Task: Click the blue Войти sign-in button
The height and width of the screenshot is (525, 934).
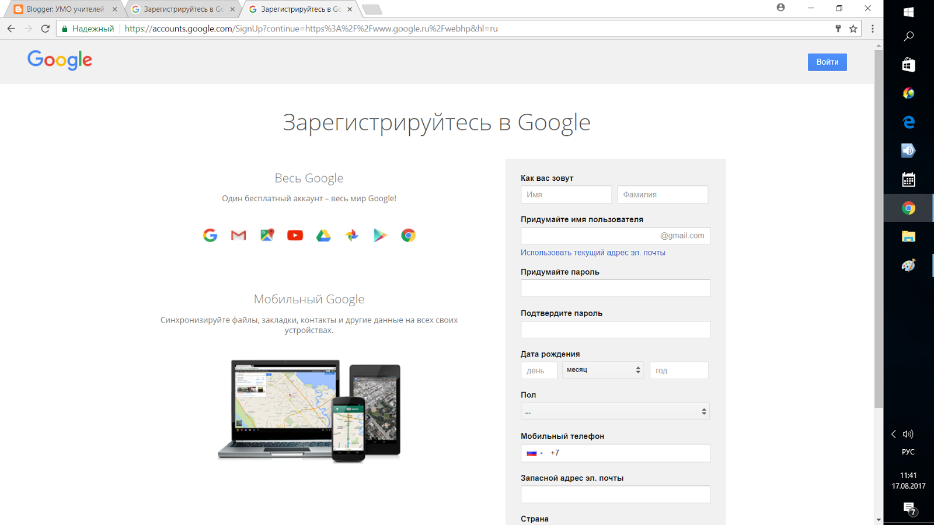Action: point(827,62)
